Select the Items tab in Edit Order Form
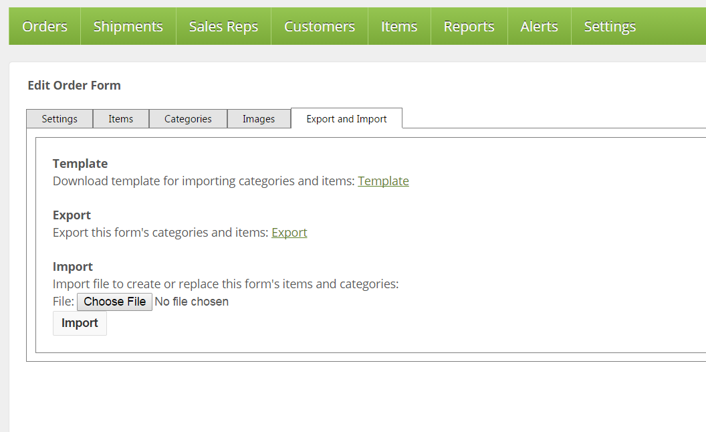This screenshot has height=432, width=706. coord(121,118)
